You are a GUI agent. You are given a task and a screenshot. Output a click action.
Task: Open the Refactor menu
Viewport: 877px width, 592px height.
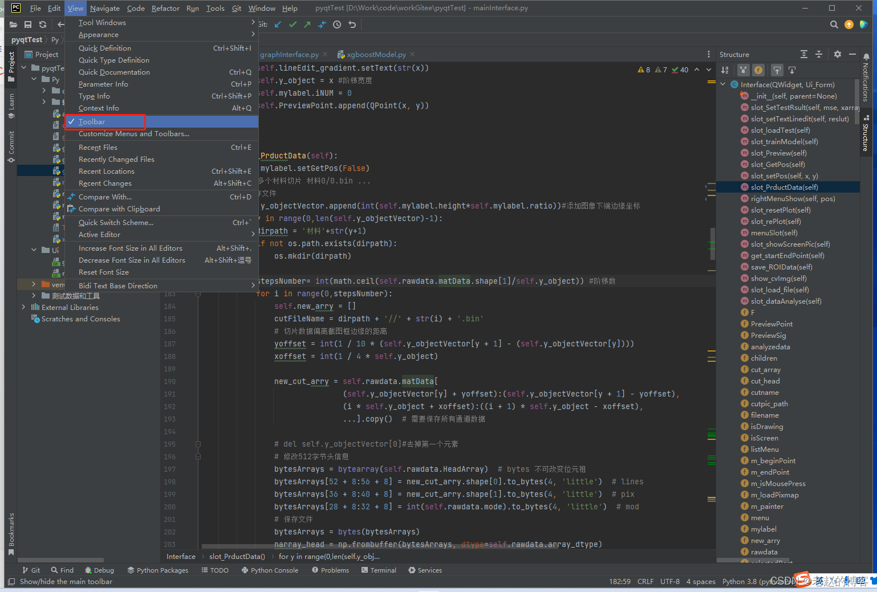(x=165, y=8)
